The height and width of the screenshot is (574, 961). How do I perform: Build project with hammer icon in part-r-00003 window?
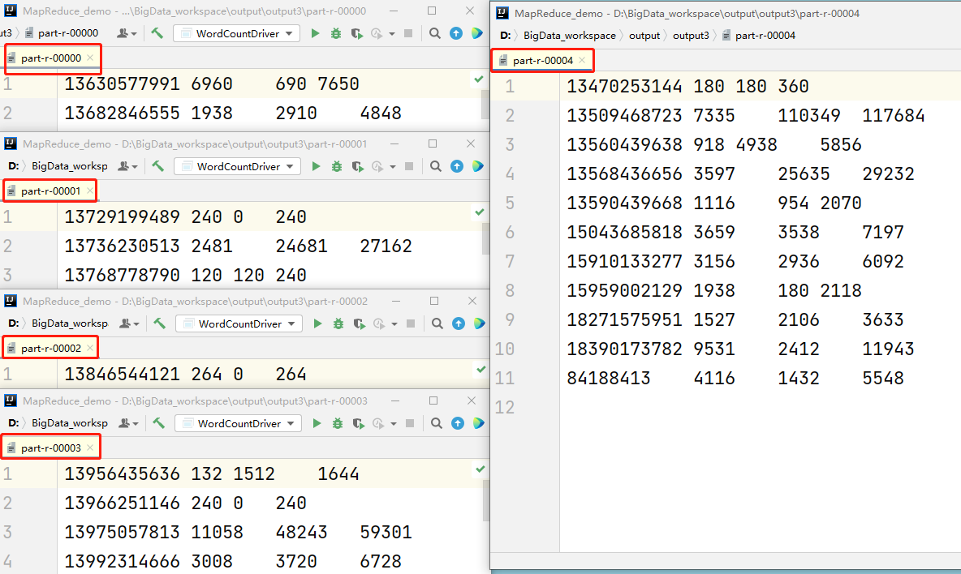(159, 423)
